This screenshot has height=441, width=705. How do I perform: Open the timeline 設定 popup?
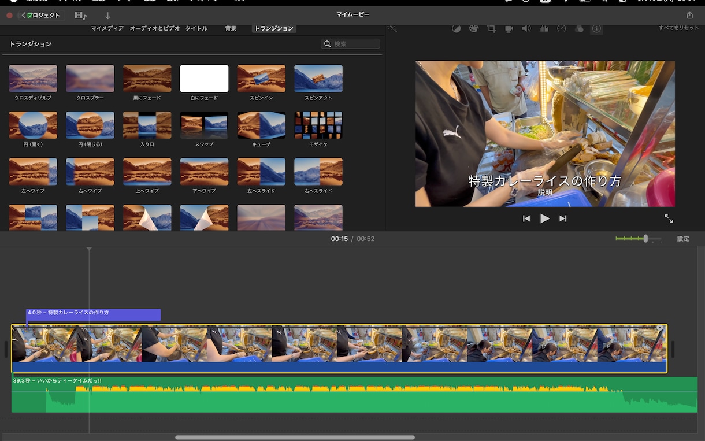point(683,239)
